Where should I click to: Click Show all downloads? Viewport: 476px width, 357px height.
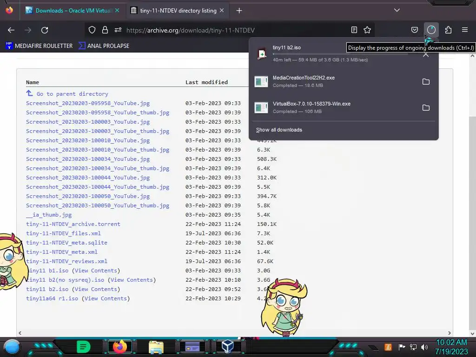pyautogui.click(x=279, y=130)
